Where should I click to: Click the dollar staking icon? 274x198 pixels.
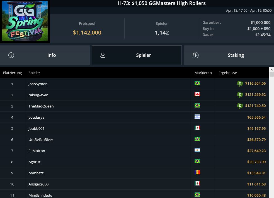coord(196,55)
